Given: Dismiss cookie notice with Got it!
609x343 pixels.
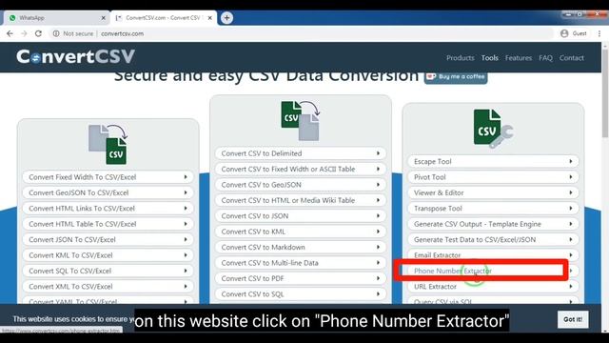Looking at the screenshot, I should [573, 319].
